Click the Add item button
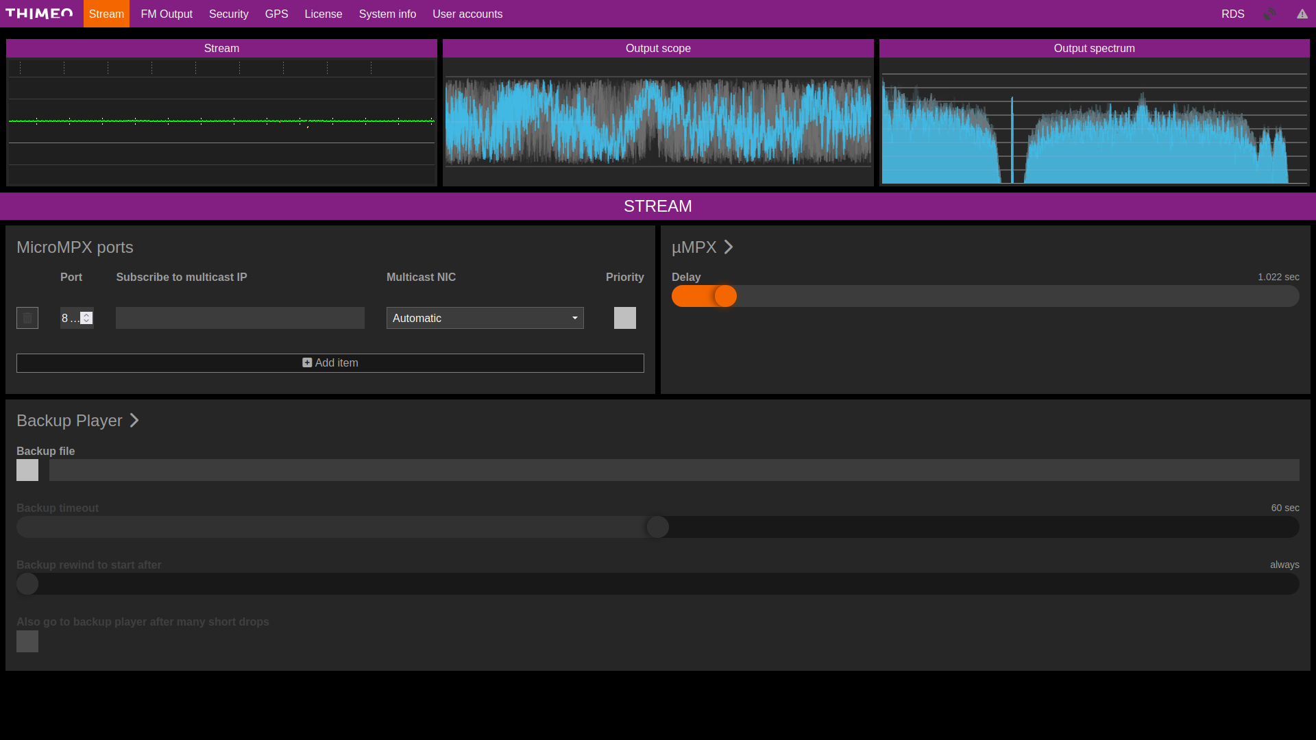1316x740 pixels. (330, 363)
